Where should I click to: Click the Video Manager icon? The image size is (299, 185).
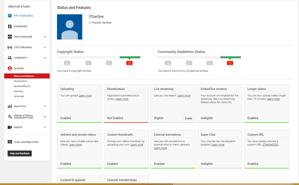10,37
